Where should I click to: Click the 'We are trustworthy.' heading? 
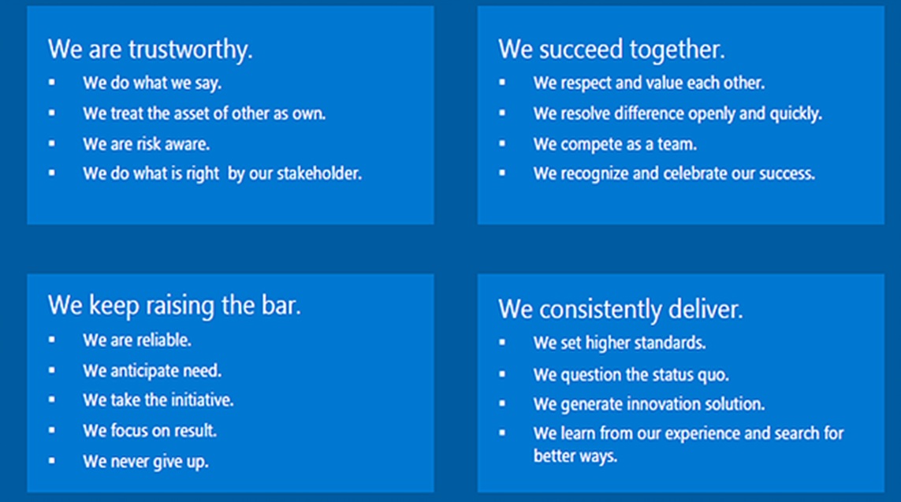click(150, 50)
